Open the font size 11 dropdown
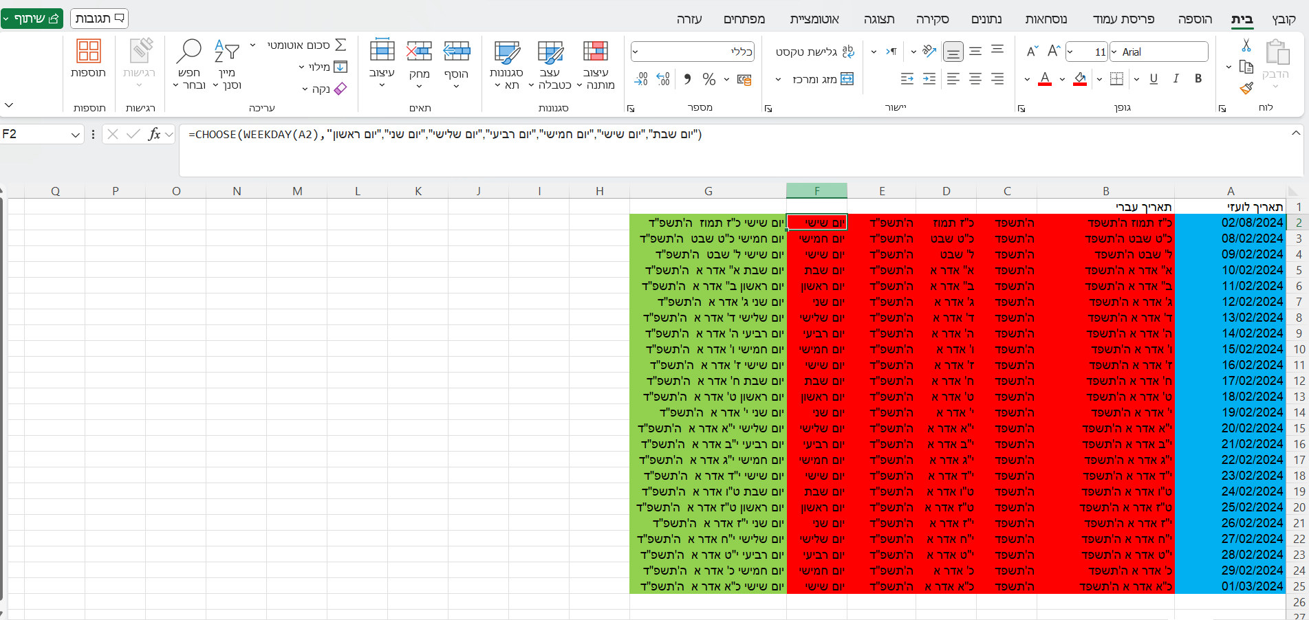 pos(1070,52)
